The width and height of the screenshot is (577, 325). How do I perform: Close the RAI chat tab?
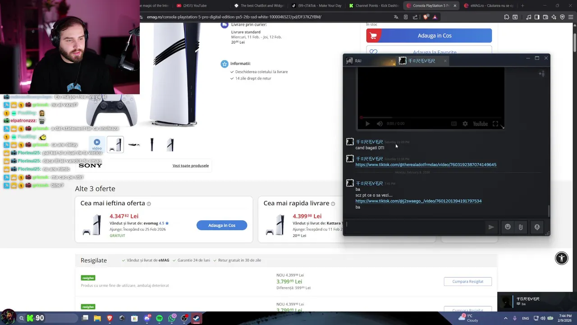tap(391, 61)
